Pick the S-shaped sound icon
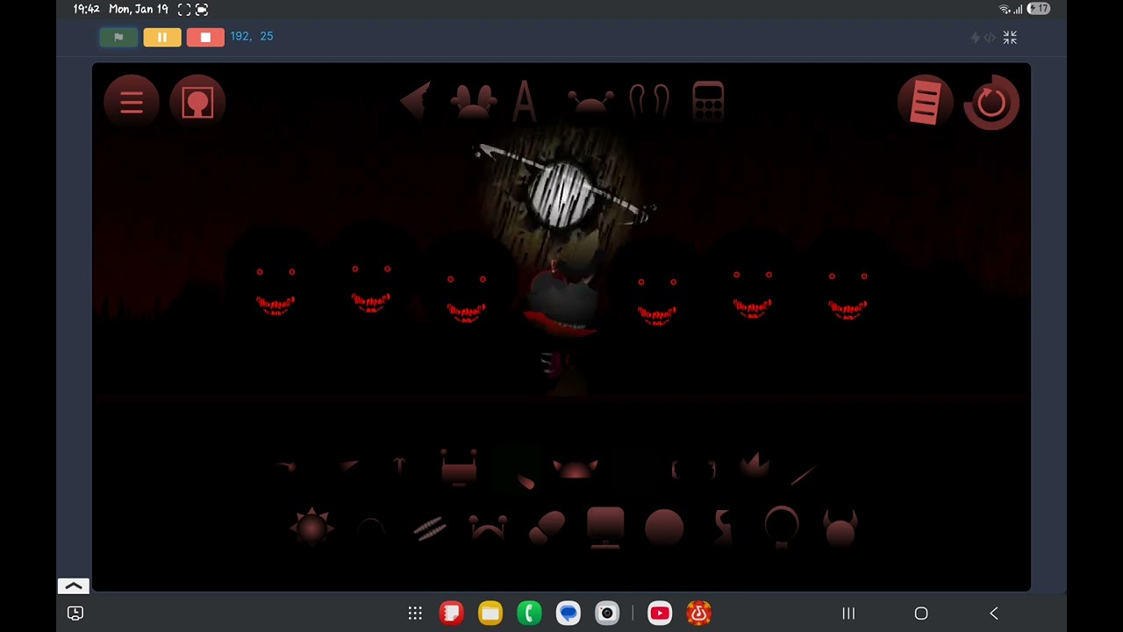Screen dimensions: 1123x632 (x=723, y=528)
